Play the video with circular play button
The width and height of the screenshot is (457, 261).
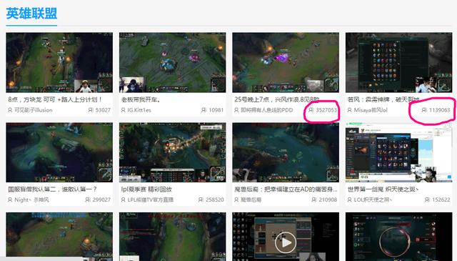tap(286, 242)
